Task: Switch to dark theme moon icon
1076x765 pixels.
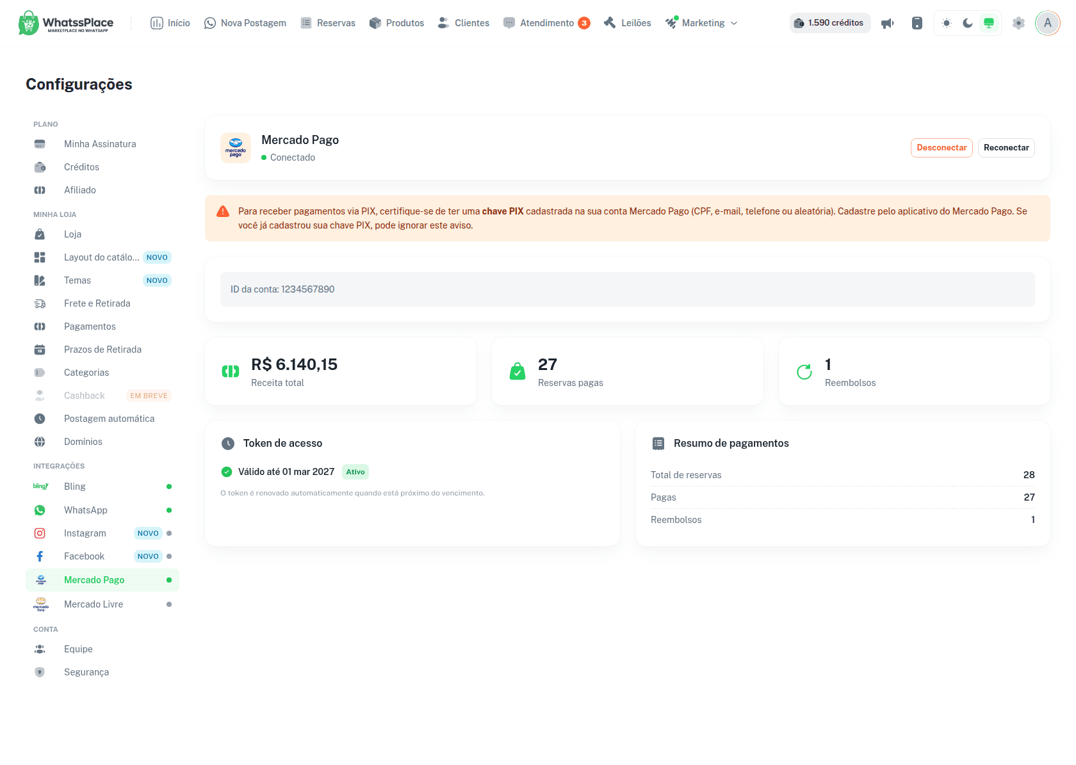Action: click(968, 23)
